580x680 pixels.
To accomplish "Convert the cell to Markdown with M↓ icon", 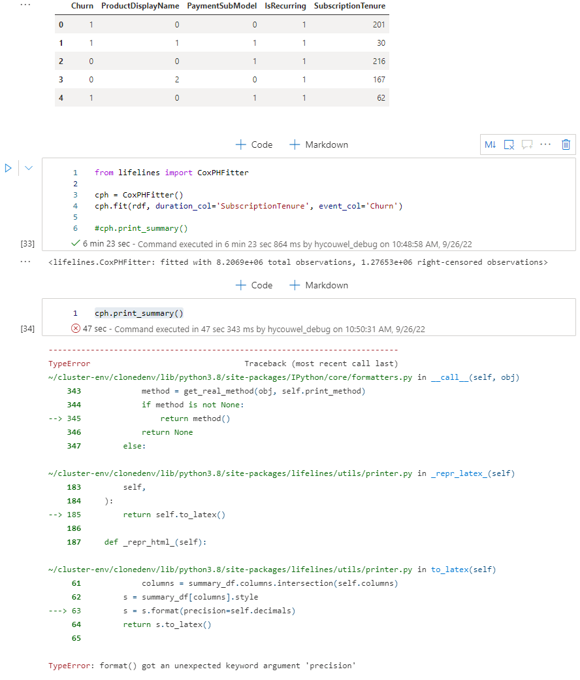I will [490, 144].
